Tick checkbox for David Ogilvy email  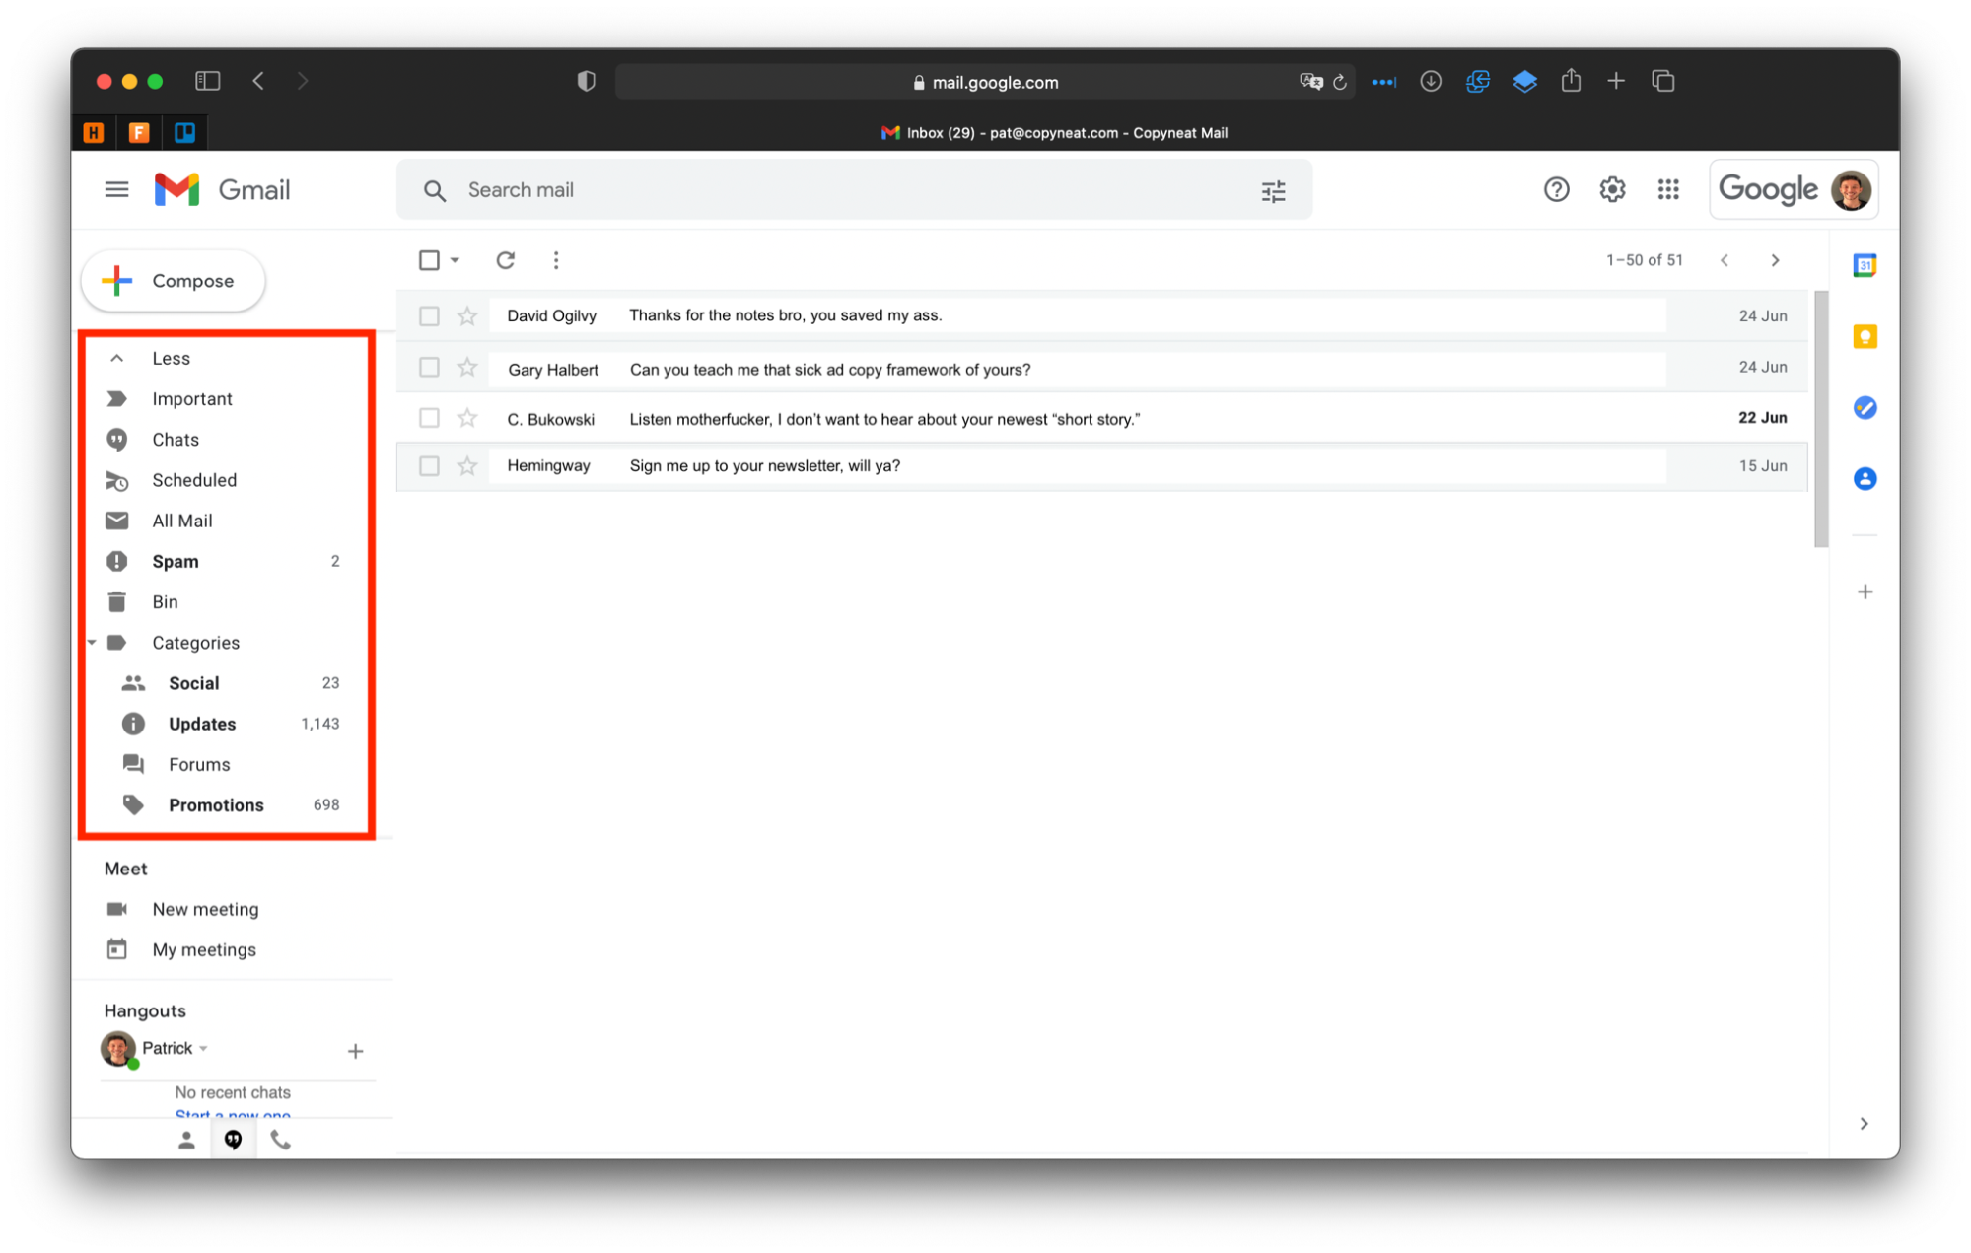point(429,316)
